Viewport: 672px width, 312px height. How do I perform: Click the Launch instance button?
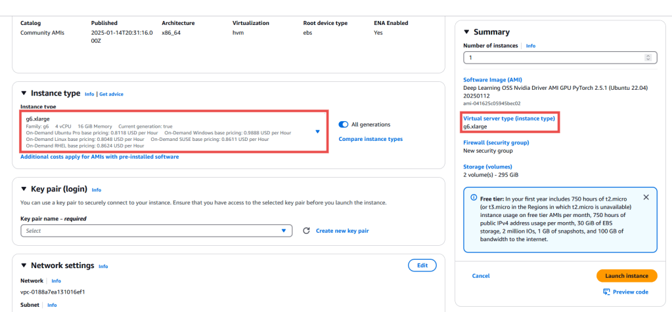pyautogui.click(x=627, y=276)
